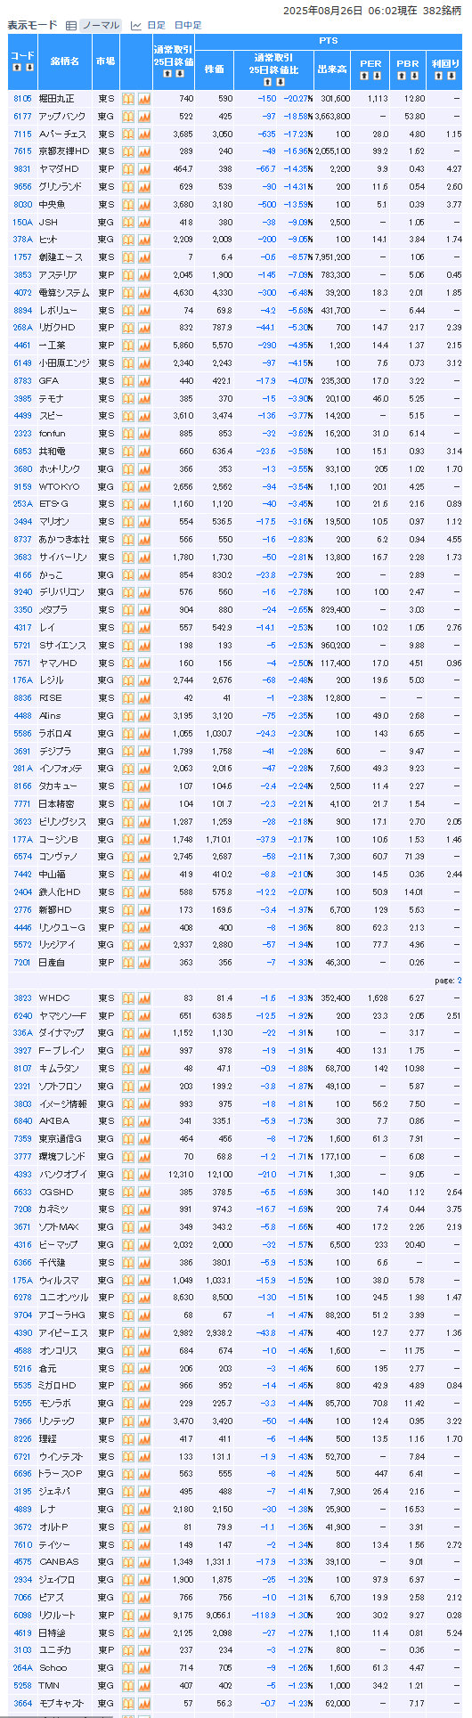The width and height of the screenshot is (472, 1718).
Task: Click 銘柄名 column header
Action: click(64, 61)
